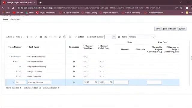Click the outdent task icon
This screenshot has width=192, height=108.
(50, 37)
